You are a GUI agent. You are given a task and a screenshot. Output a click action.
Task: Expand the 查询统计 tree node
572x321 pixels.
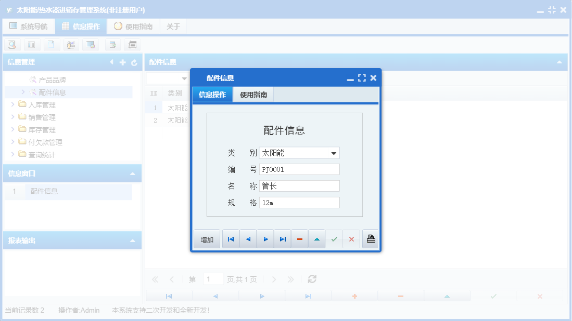coord(14,154)
